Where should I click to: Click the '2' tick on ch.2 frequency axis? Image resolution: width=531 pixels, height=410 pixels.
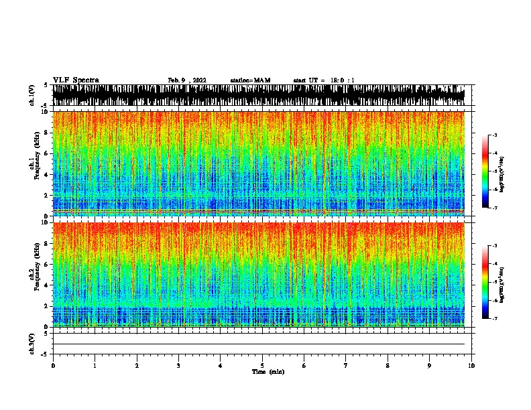(x=46, y=306)
